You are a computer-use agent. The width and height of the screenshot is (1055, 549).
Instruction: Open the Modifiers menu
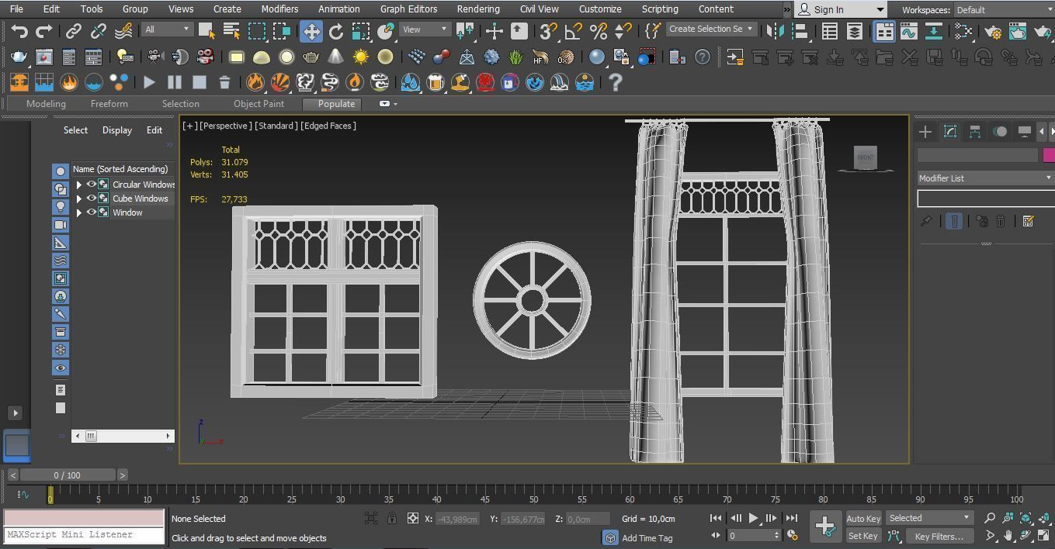point(279,9)
